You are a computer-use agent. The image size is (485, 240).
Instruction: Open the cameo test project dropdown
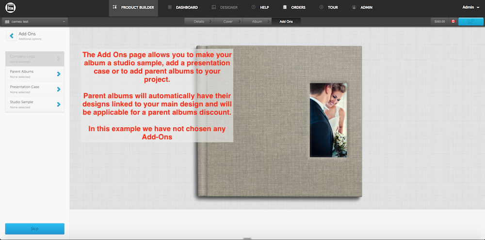[x=35, y=22]
